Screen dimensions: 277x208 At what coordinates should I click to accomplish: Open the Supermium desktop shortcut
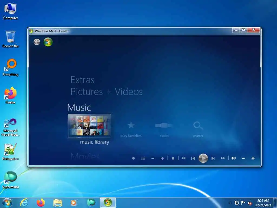coord(11,180)
